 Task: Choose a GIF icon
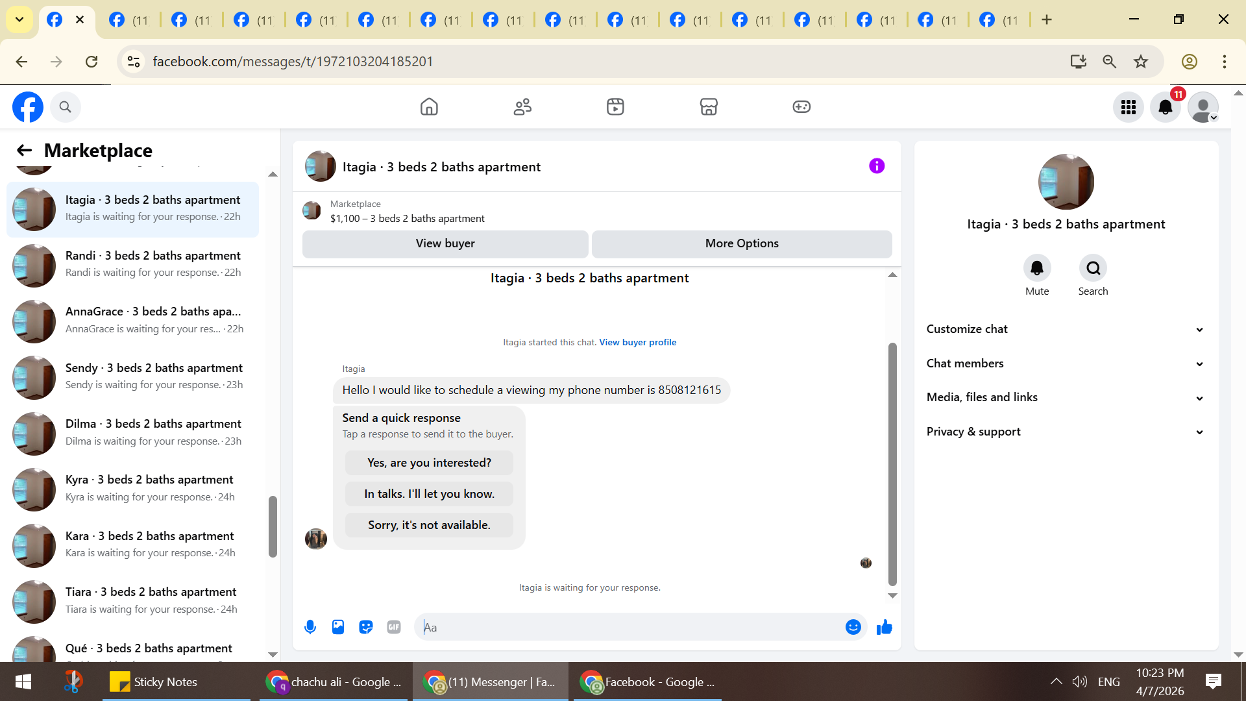click(394, 627)
